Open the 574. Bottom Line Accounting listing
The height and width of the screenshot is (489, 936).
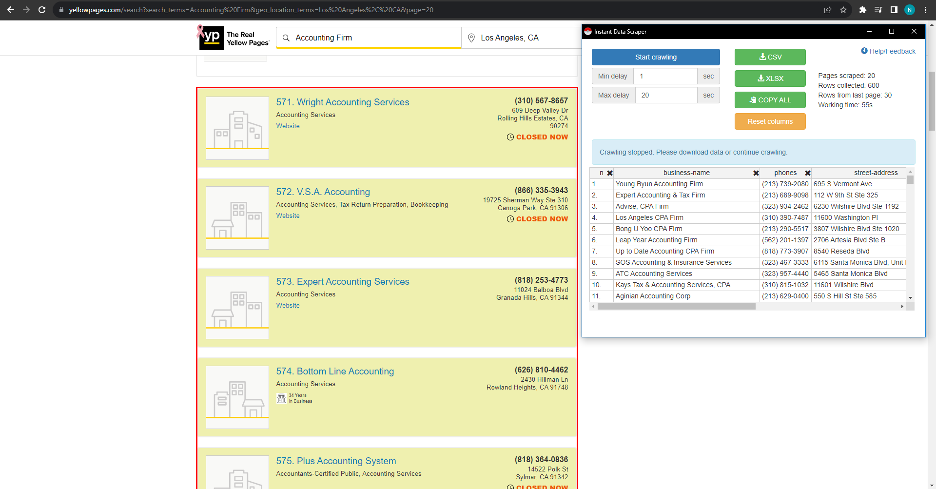click(335, 372)
